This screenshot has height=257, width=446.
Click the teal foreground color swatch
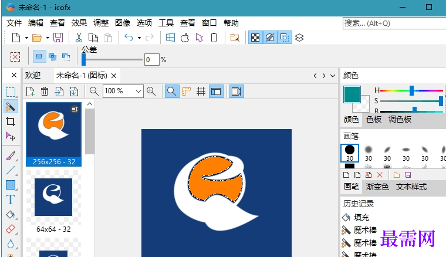tap(352, 94)
